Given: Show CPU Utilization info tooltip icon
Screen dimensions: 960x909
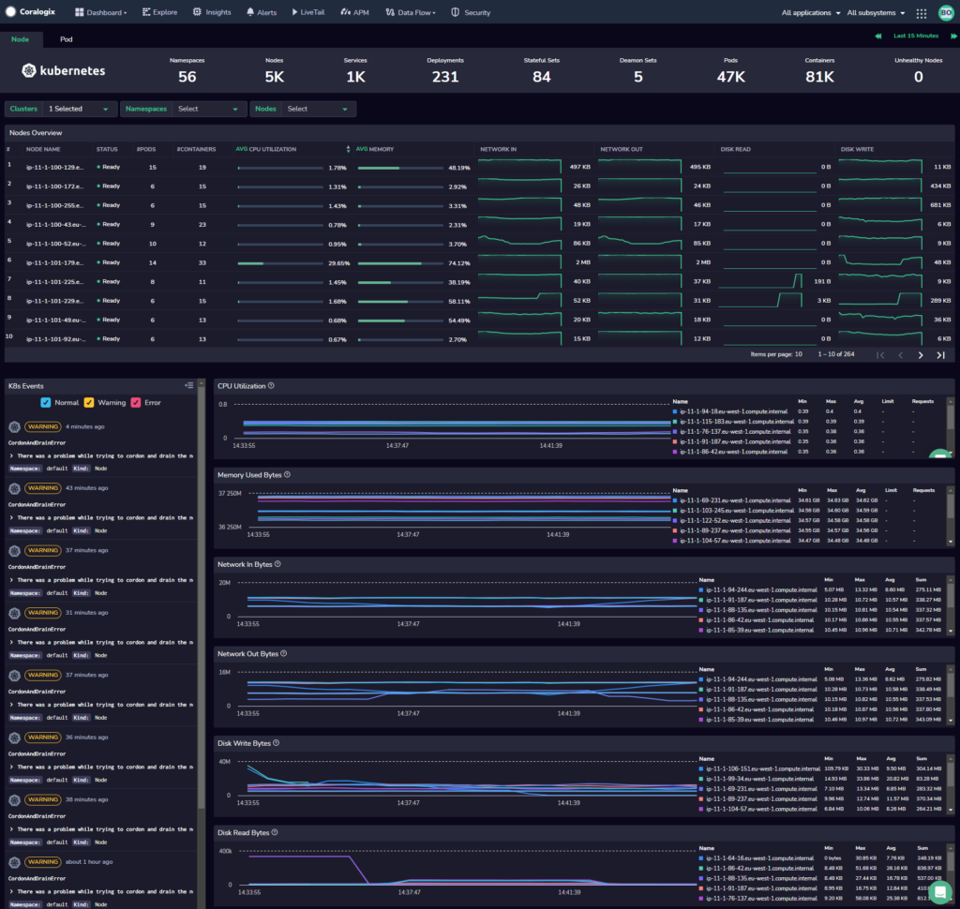Looking at the screenshot, I should pos(271,386).
